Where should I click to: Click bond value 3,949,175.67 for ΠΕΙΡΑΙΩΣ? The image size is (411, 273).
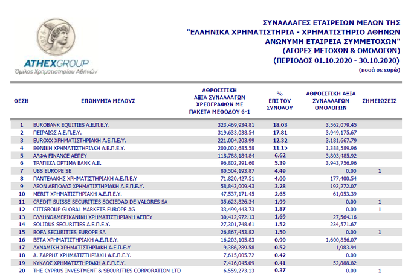(x=341, y=132)
